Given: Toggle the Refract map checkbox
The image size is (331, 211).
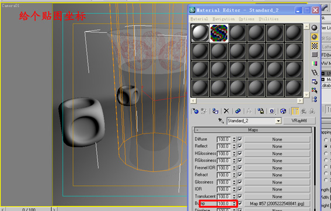Looking at the screenshot, I should tap(240, 175).
